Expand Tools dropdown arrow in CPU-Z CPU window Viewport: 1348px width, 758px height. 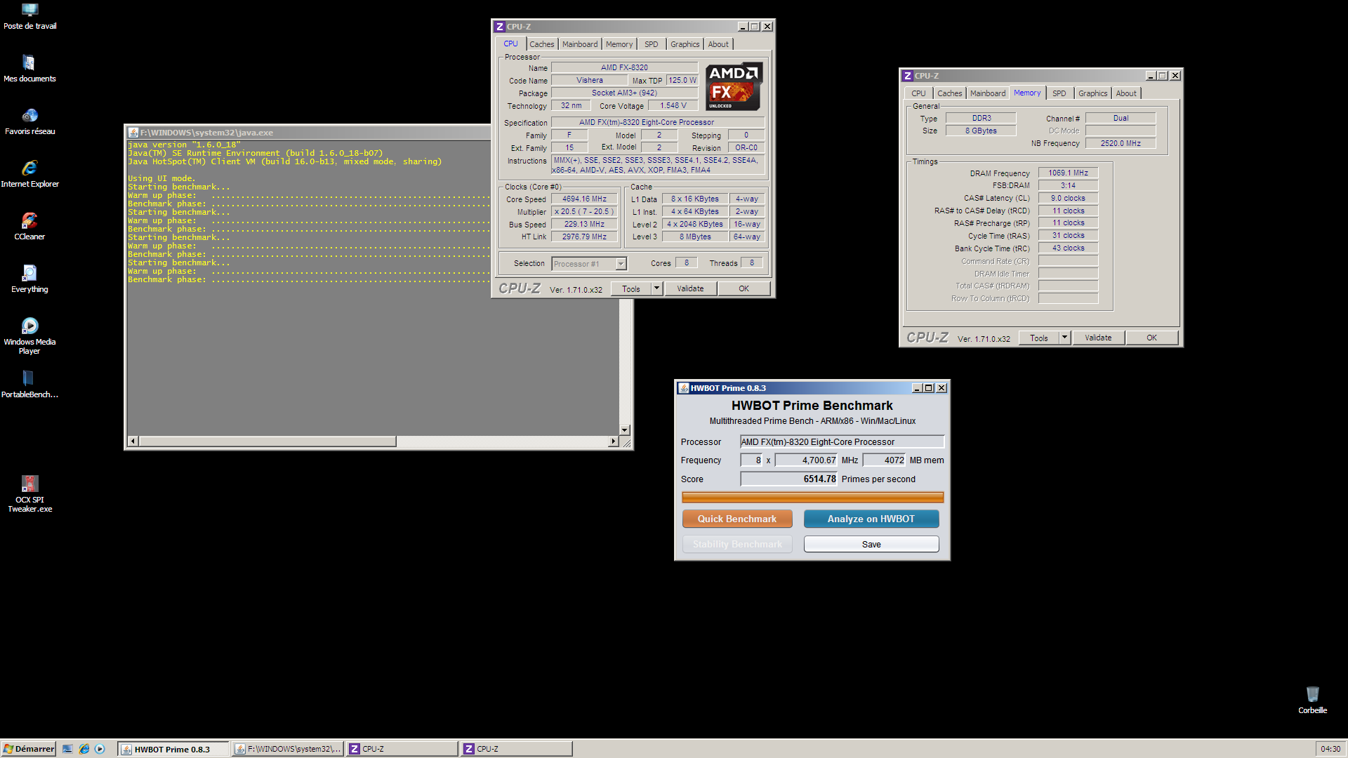[656, 288]
